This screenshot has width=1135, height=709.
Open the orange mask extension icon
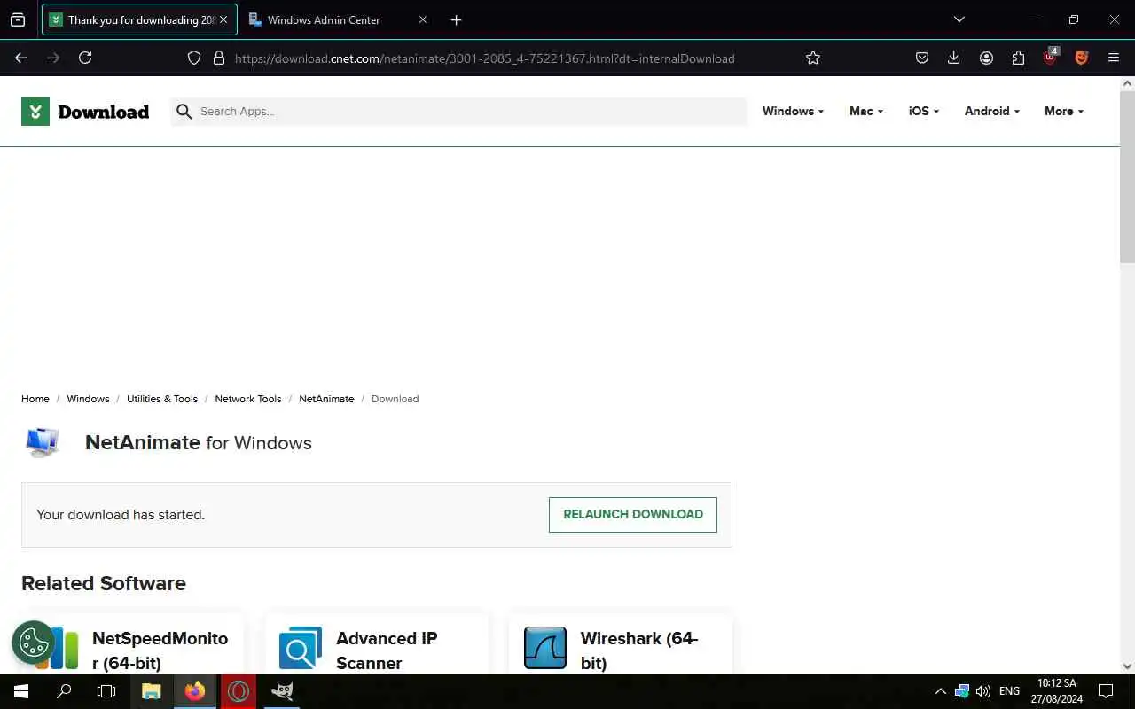[x=1082, y=58]
